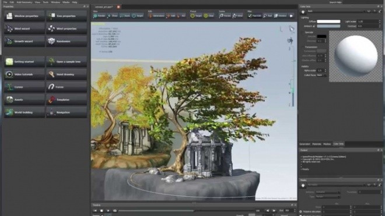
Task: Click the timeline play button
Action: (108, 211)
